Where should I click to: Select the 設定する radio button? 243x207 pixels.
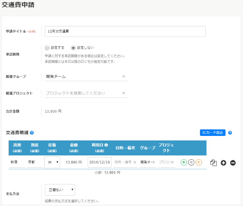pos(47,48)
